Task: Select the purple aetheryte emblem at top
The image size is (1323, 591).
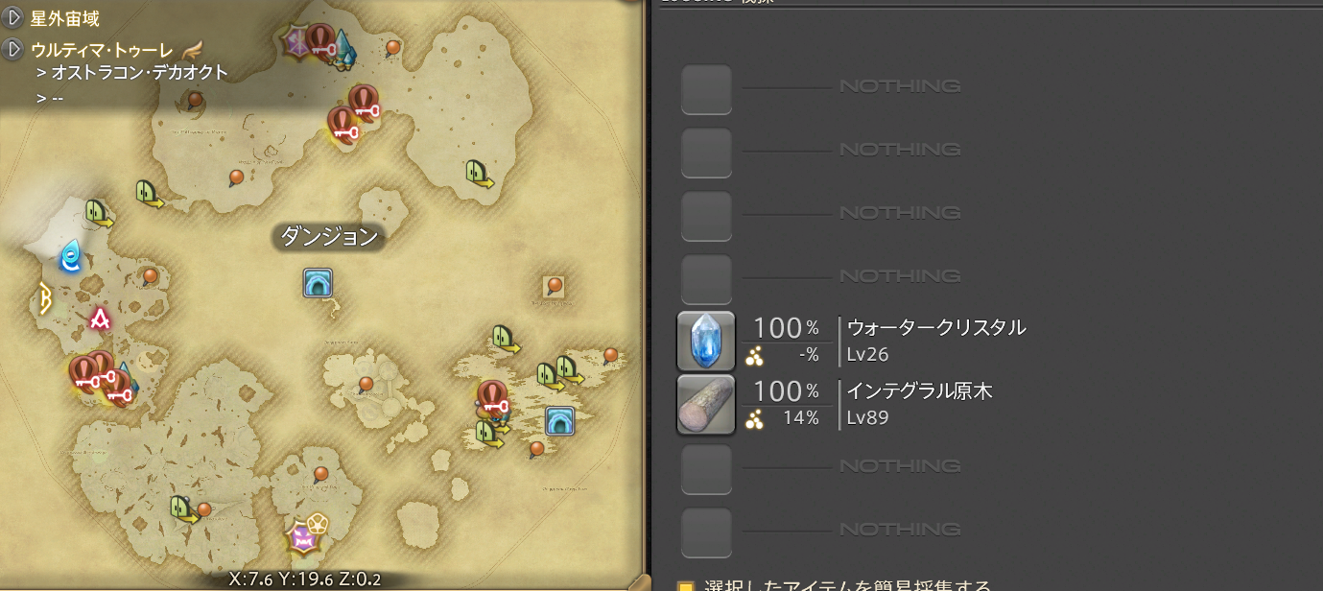Action: [x=296, y=41]
